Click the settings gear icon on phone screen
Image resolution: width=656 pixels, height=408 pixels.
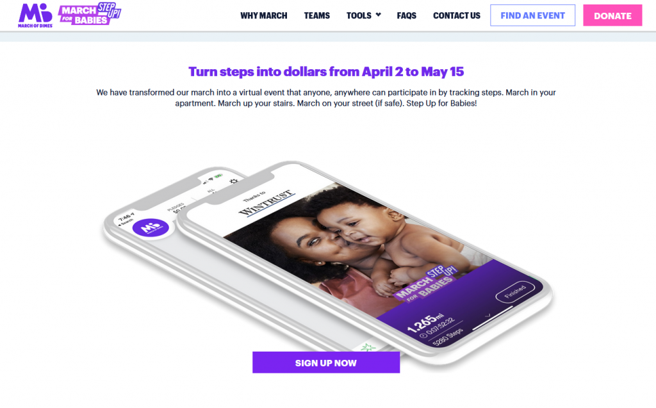tap(233, 181)
